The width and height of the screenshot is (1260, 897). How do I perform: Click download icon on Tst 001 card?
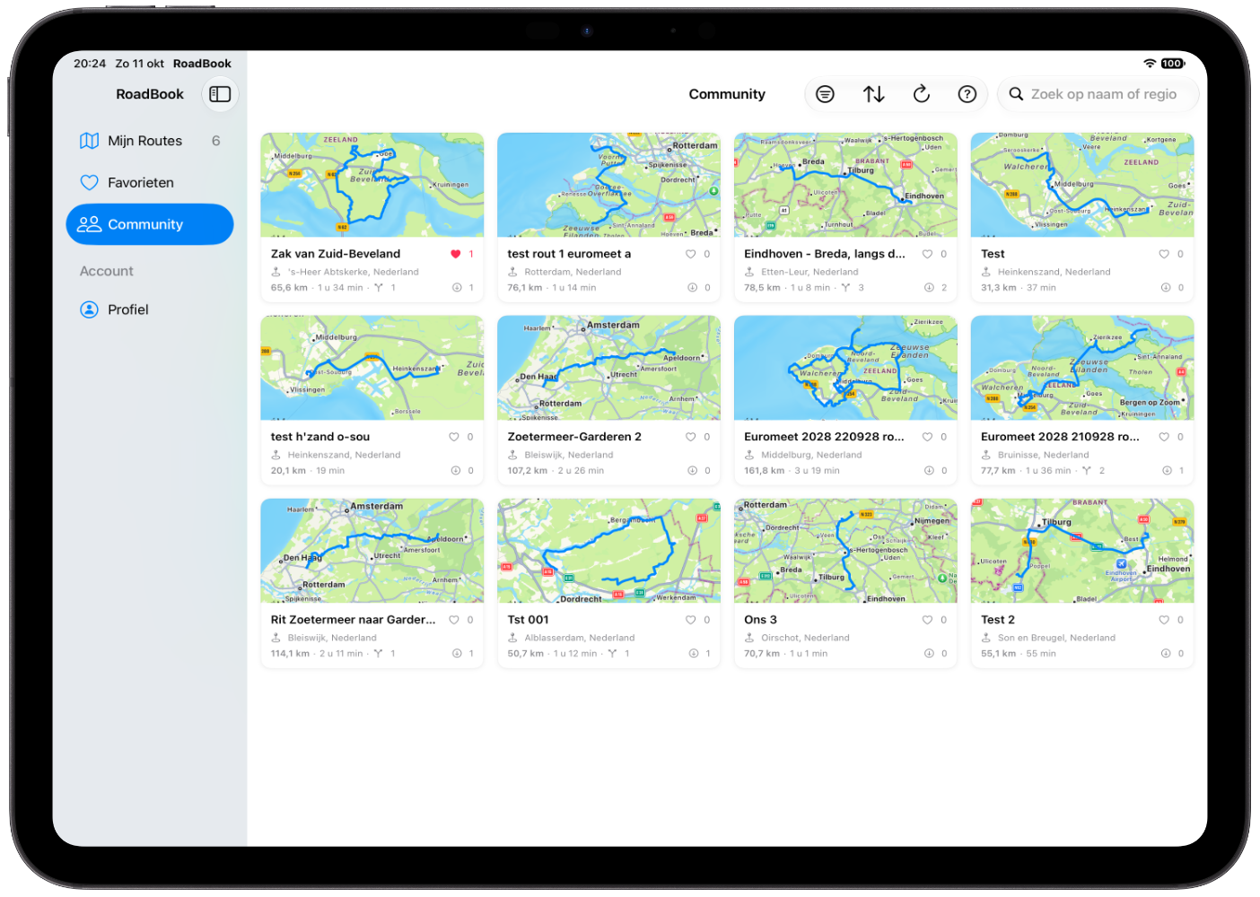pos(693,654)
